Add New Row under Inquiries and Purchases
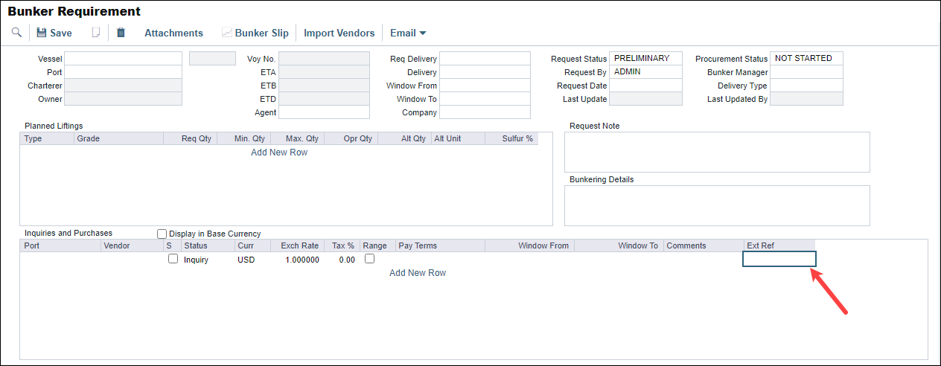Image resolution: width=941 pixels, height=366 pixels. coord(418,273)
